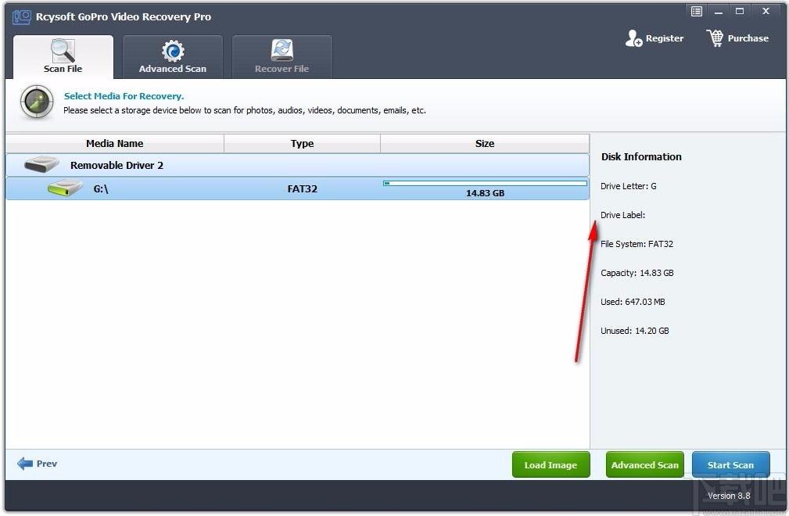Click the Purchase shopping cart icon

[x=715, y=38]
